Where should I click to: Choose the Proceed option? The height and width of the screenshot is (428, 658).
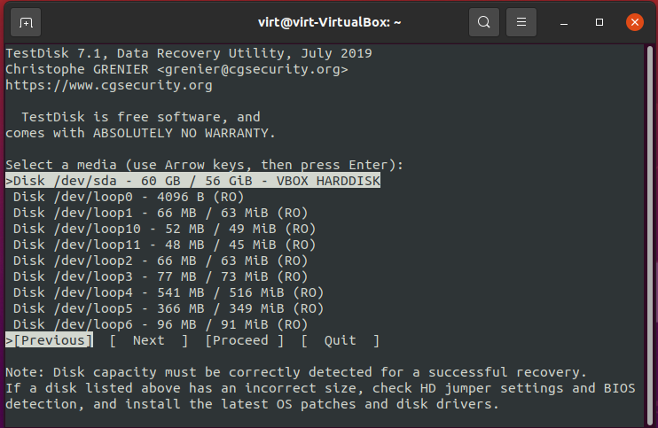coord(244,340)
